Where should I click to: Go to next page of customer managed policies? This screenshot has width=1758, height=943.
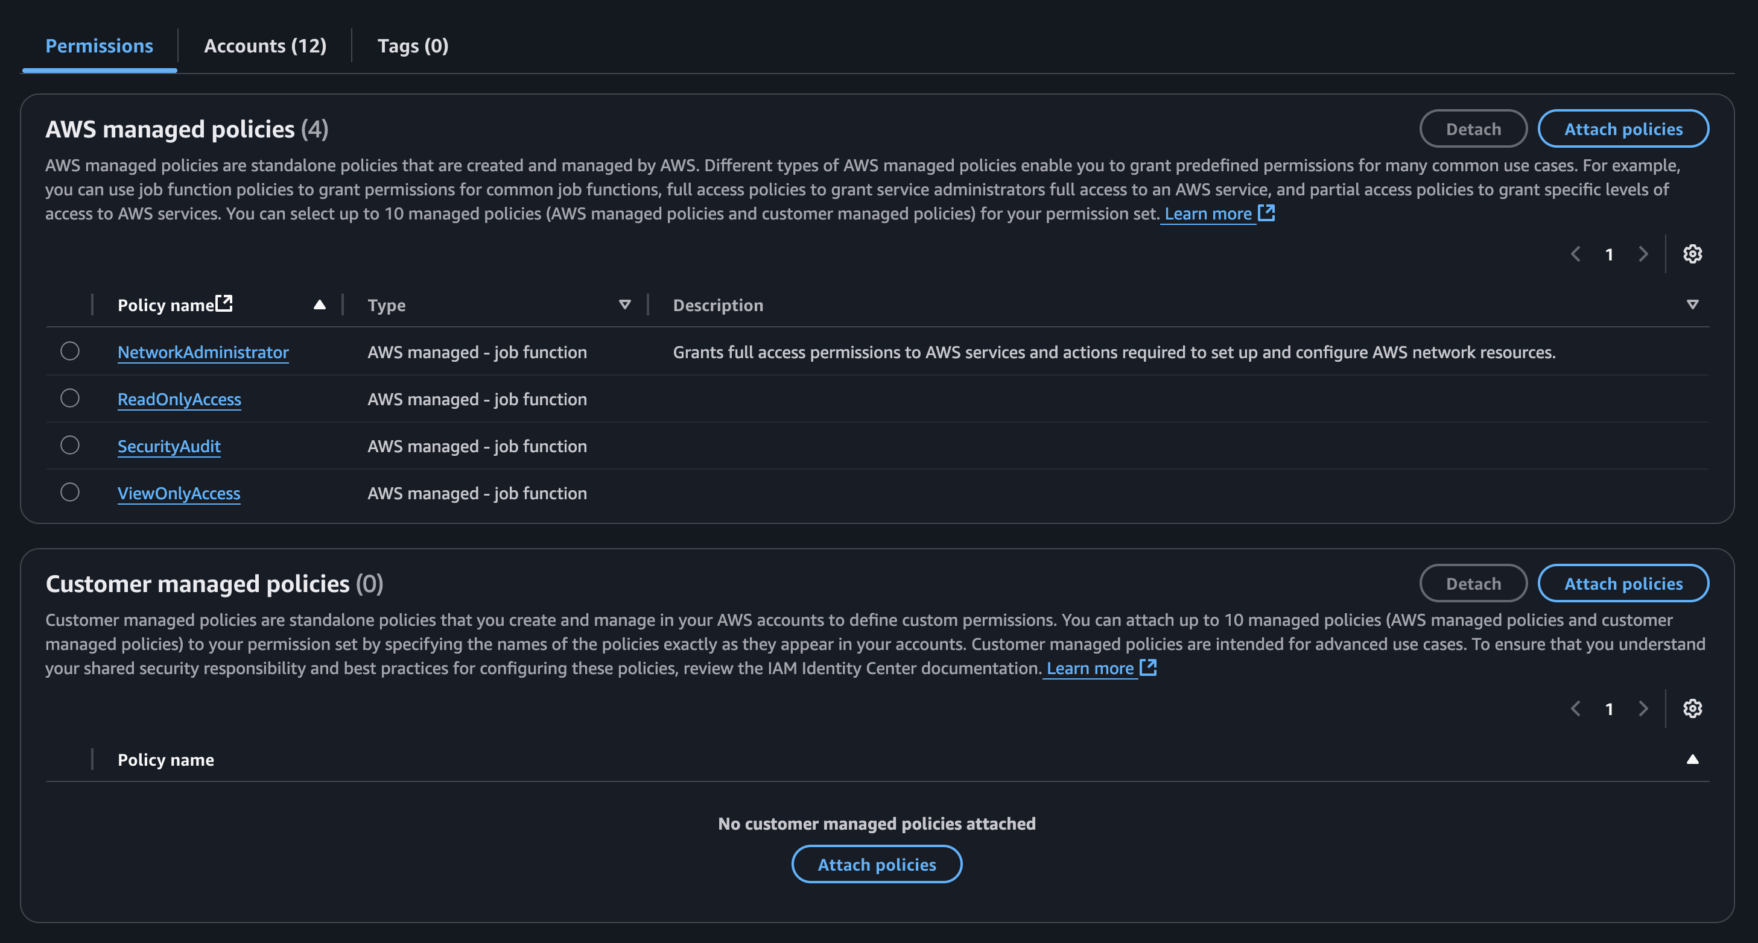click(x=1643, y=708)
